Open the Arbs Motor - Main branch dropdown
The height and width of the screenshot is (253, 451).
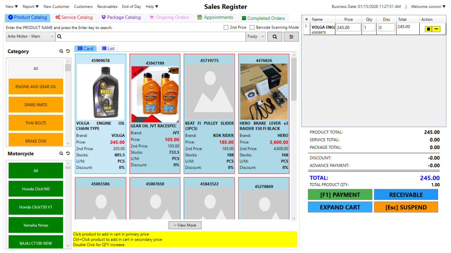click(x=31, y=37)
